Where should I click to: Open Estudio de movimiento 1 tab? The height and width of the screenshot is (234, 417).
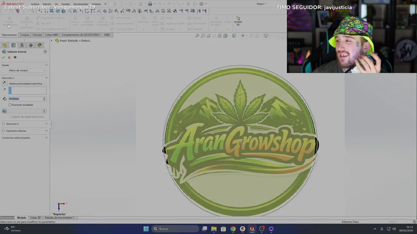point(59,218)
